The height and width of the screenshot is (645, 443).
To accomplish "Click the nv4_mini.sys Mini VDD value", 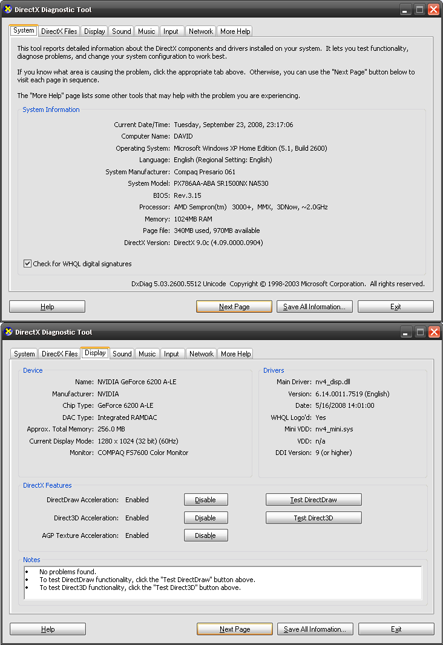I will point(334,429).
